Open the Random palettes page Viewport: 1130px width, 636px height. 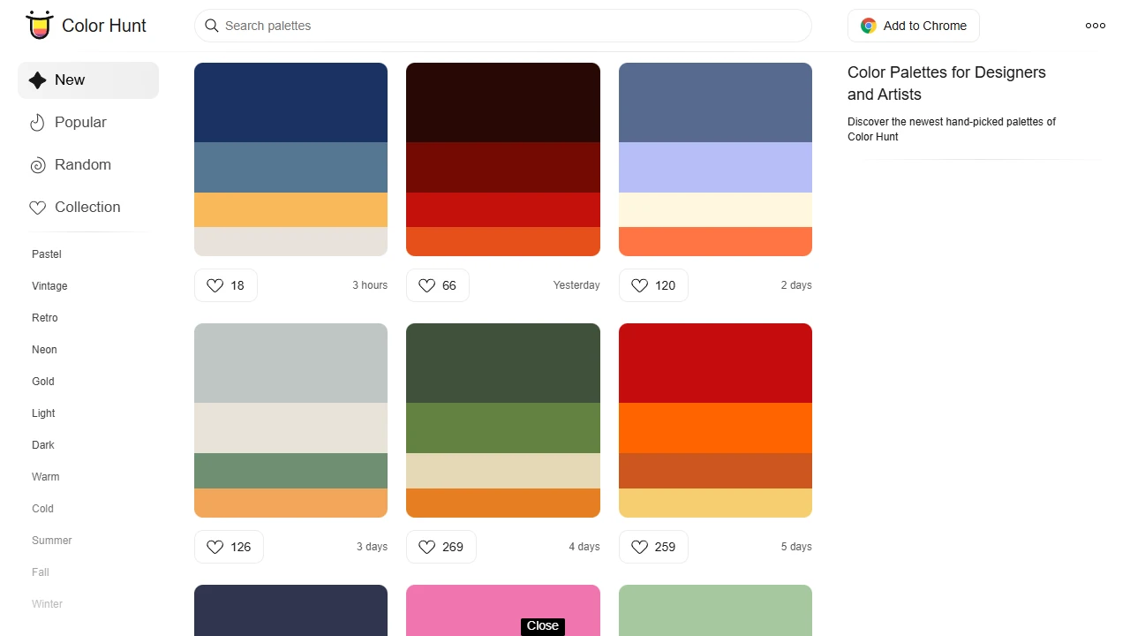pos(83,164)
